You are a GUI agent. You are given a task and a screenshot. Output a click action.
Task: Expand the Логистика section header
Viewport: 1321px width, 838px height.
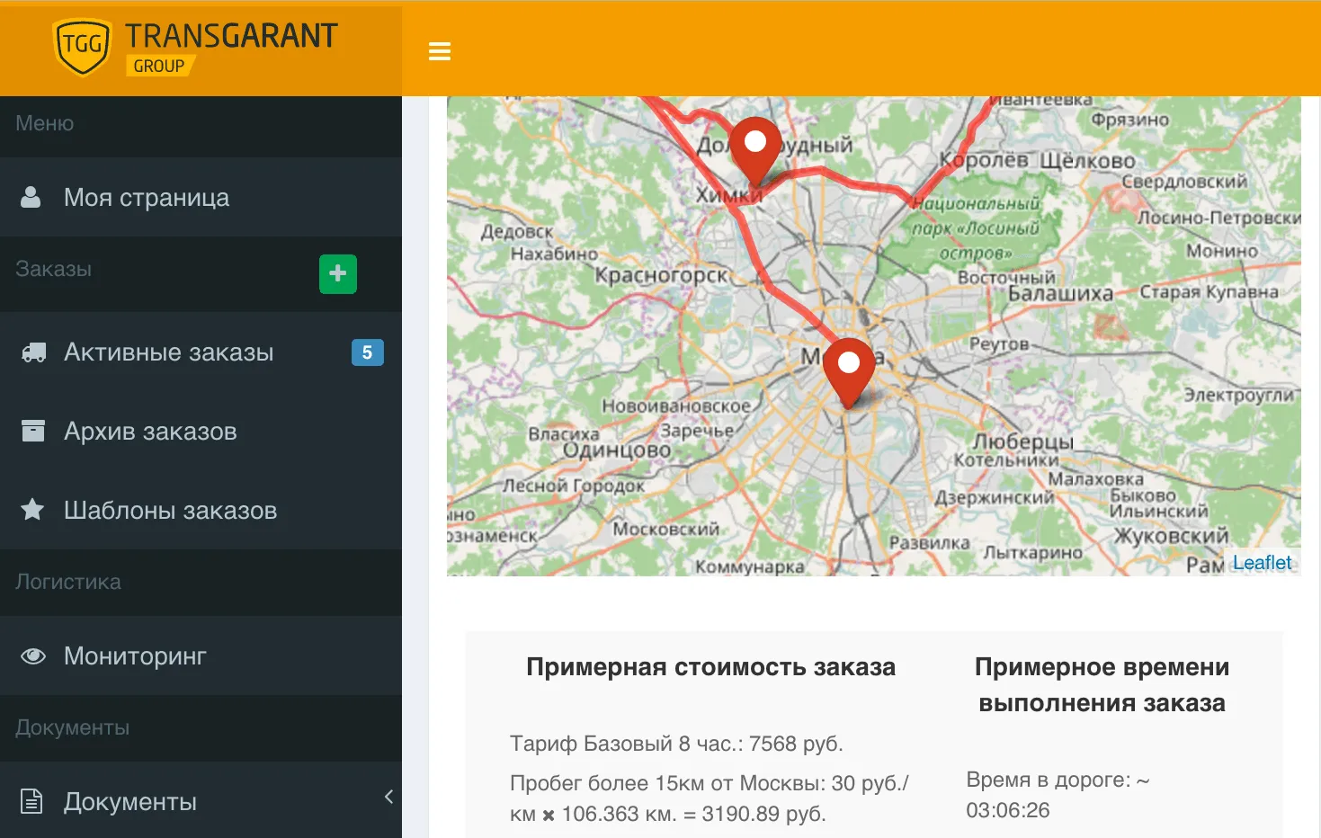67,582
